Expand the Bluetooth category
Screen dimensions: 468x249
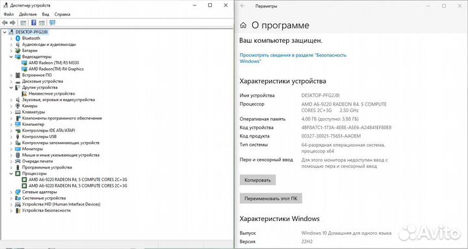pyautogui.click(x=11, y=38)
